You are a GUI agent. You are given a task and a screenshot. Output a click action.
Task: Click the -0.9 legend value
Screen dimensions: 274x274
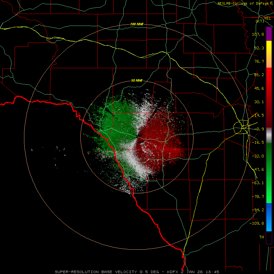259,129
